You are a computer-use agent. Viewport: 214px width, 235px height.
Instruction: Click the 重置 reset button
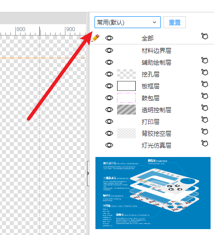coord(175,22)
